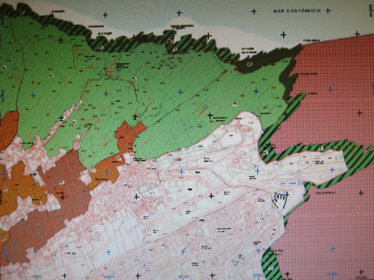This screenshot has height=280, width=374.
Task: Click the marker icon inside the brown zone
Action: click(61, 182)
